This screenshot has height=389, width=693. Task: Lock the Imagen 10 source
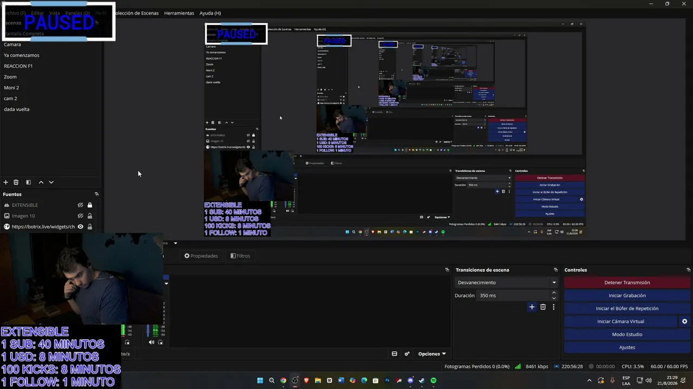click(x=90, y=216)
